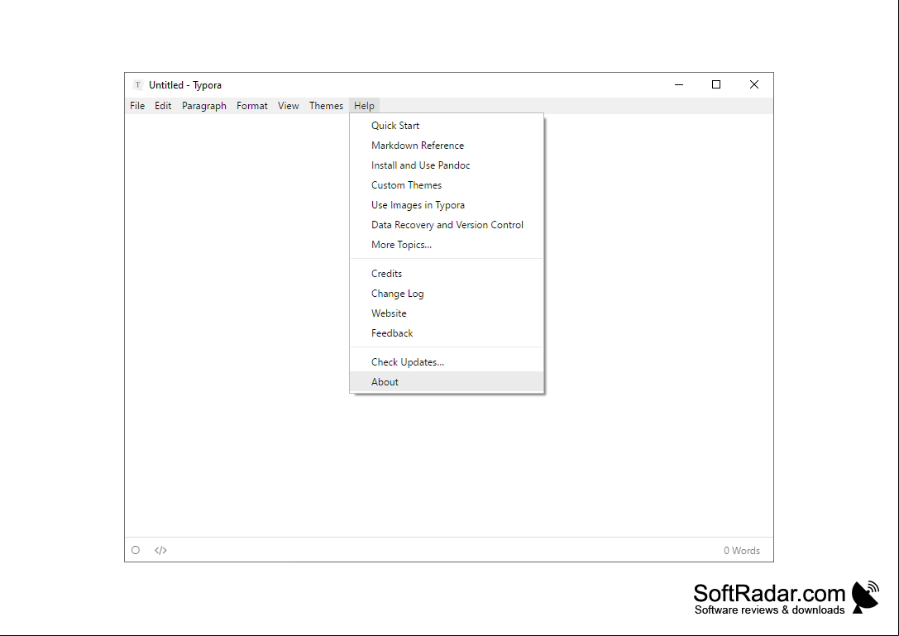Choose Feedback from Help menu
Image resolution: width=899 pixels, height=636 pixels.
[x=447, y=333]
